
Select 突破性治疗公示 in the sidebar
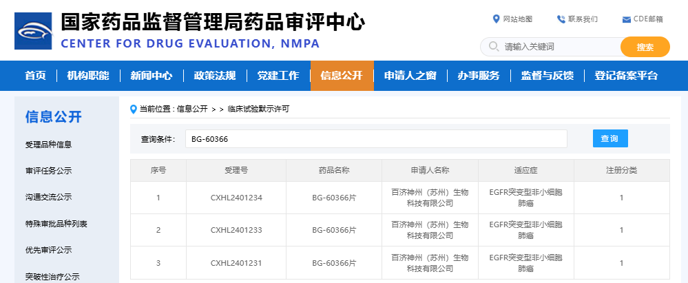click(52, 277)
